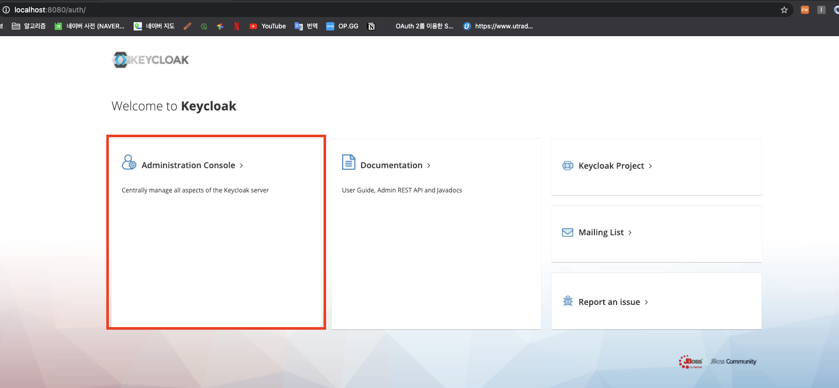Click chevron next to Mailing List
The width and height of the screenshot is (839, 388).
(x=630, y=233)
